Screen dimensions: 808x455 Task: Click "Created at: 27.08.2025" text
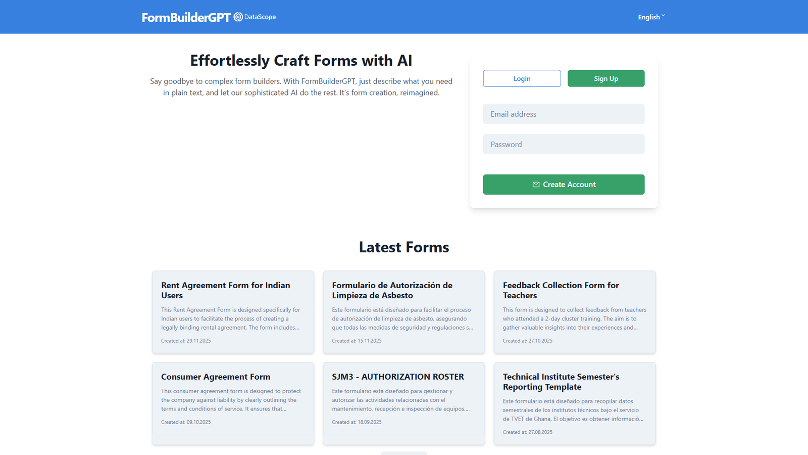527,432
